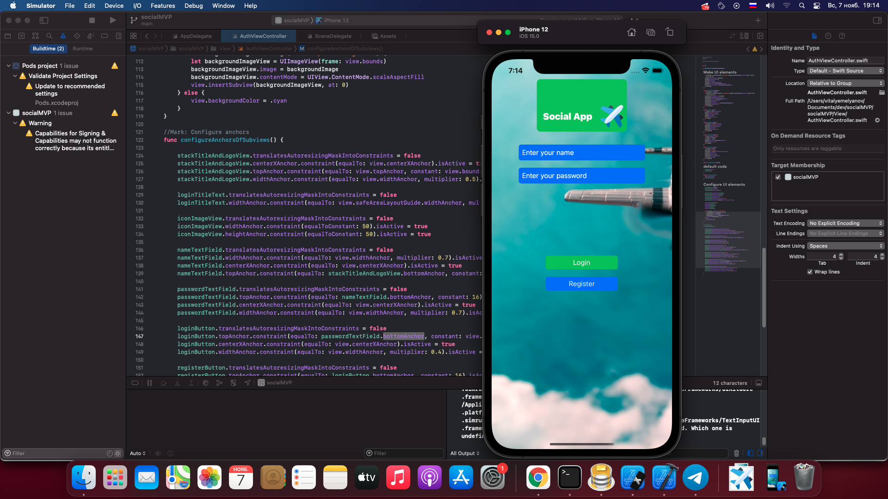Show the History inspector
The width and height of the screenshot is (888, 499).
pyautogui.click(x=828, y=36)
